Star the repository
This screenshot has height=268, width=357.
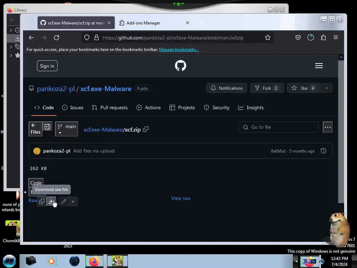pos(304,88)
